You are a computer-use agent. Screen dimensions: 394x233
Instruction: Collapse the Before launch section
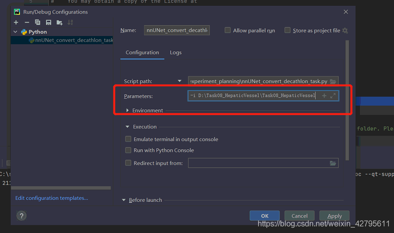click(124, 200)
